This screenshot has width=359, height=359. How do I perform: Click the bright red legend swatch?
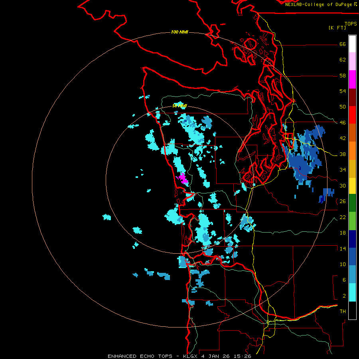(352, 115)
